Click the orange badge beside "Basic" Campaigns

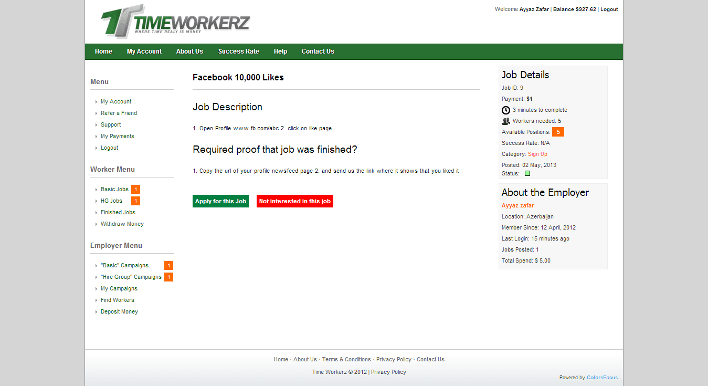pyautogui.click(x=168, y=266)
